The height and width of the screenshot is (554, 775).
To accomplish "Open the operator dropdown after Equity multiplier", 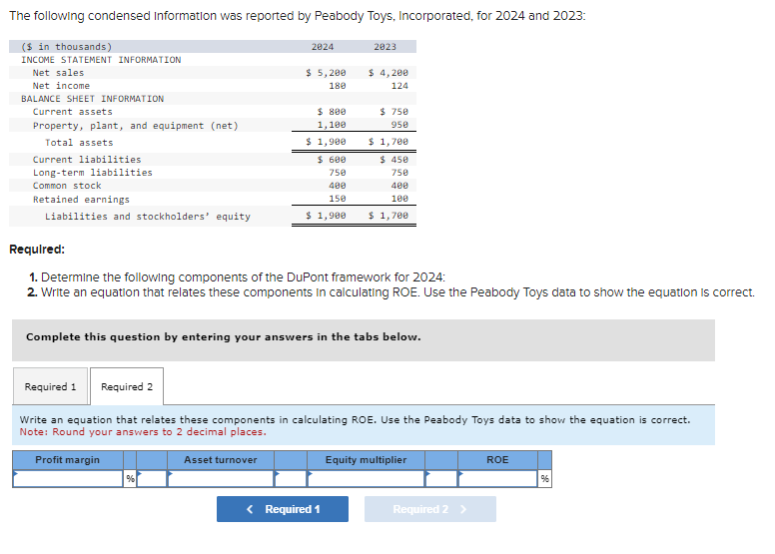I will 441,478.
